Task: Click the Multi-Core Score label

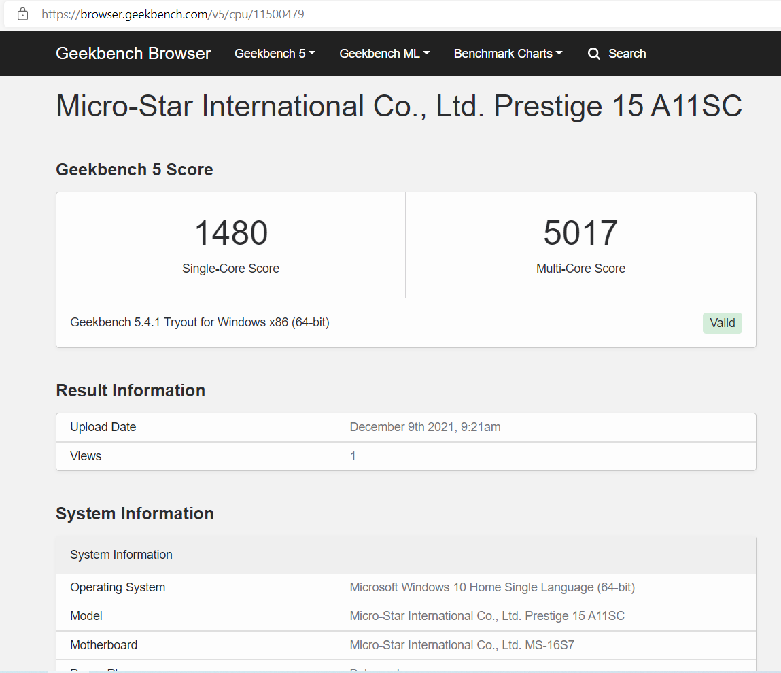Action: point(580,269)
